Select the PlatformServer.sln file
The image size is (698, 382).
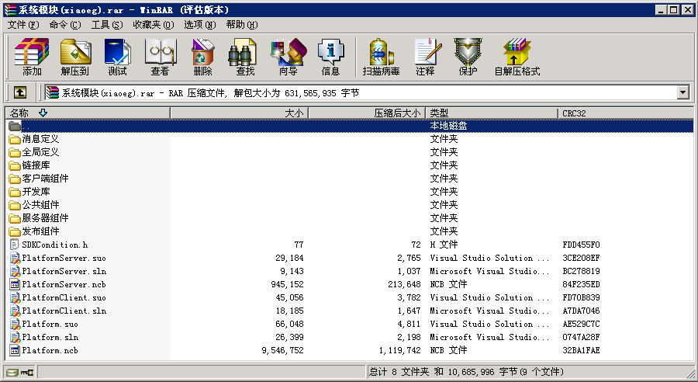pos(64,271)
